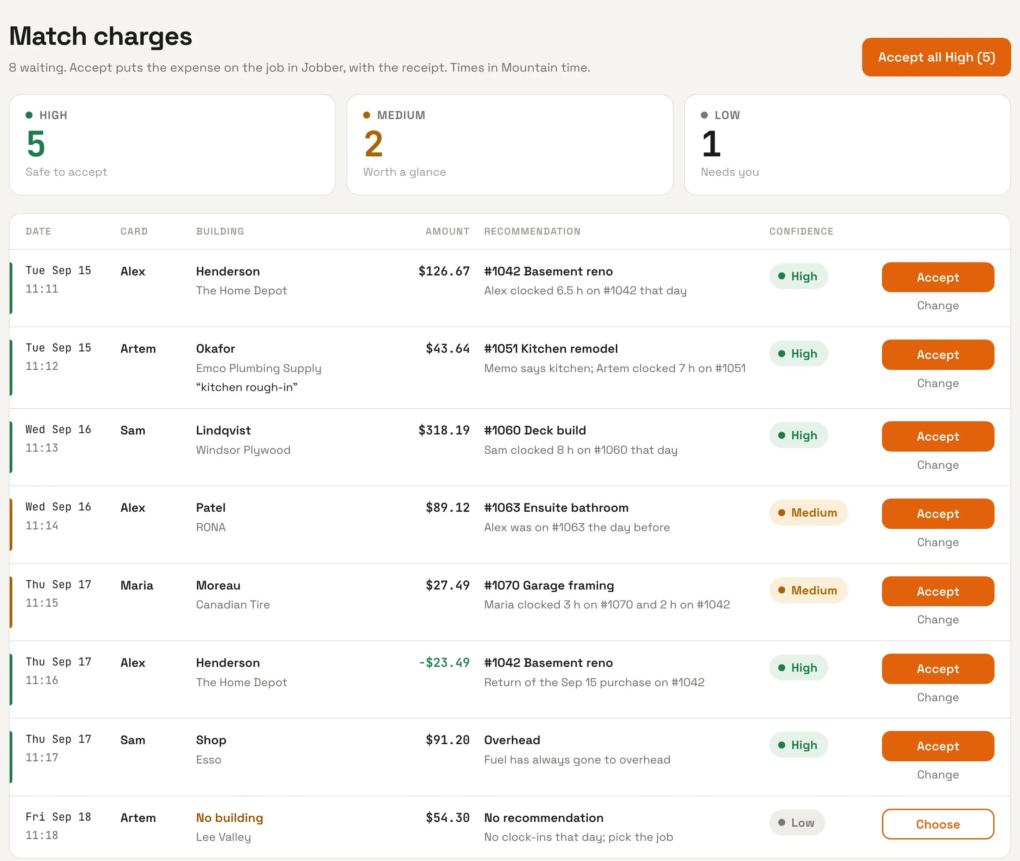Change the #1060 Deck build match
The width and height of the screenshot is (1020, 861).
point(937,465)
